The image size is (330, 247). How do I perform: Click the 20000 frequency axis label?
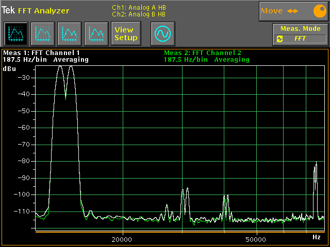pyautogui.click(x=122, y=240)
